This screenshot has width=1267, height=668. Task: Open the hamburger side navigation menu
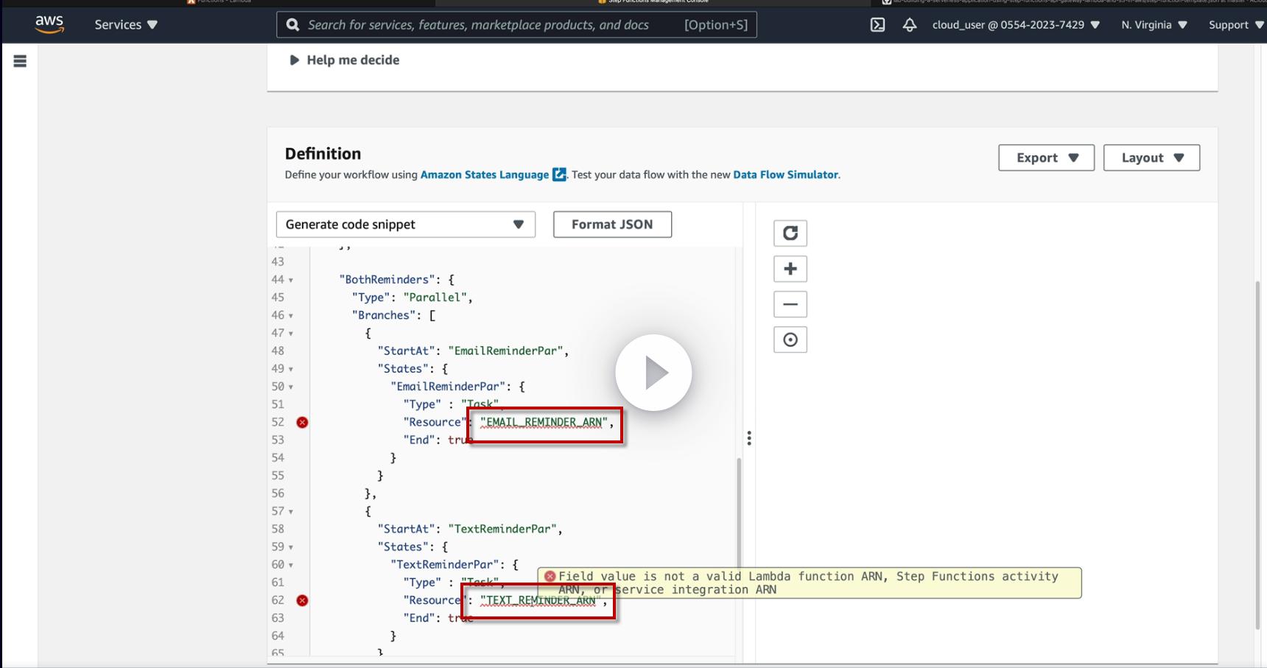point(20,62)
